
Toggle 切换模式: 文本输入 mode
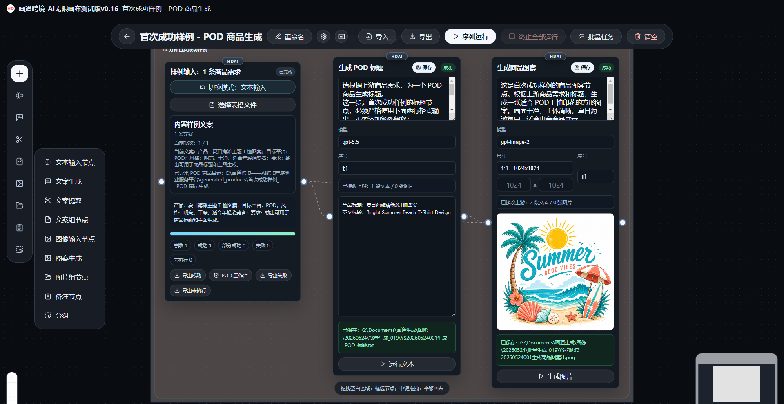[233, 87]
